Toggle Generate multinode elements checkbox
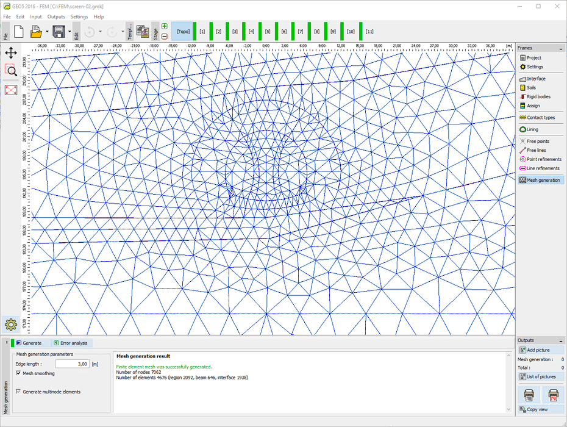The image size is (567, 427). (19, 392)
